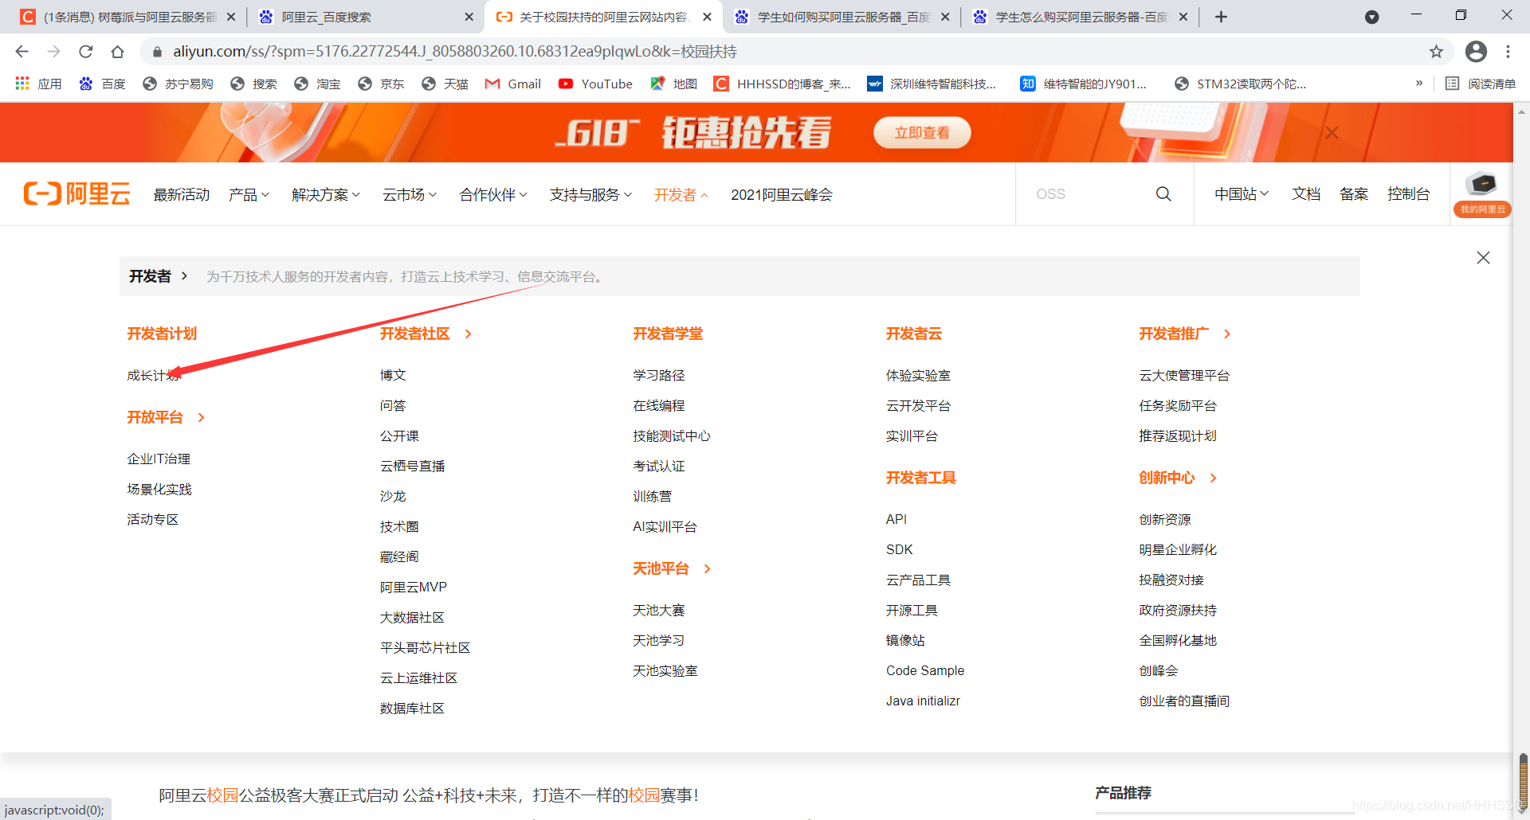
Task: Open the 天池大赛 link
Action: point(659,610)
